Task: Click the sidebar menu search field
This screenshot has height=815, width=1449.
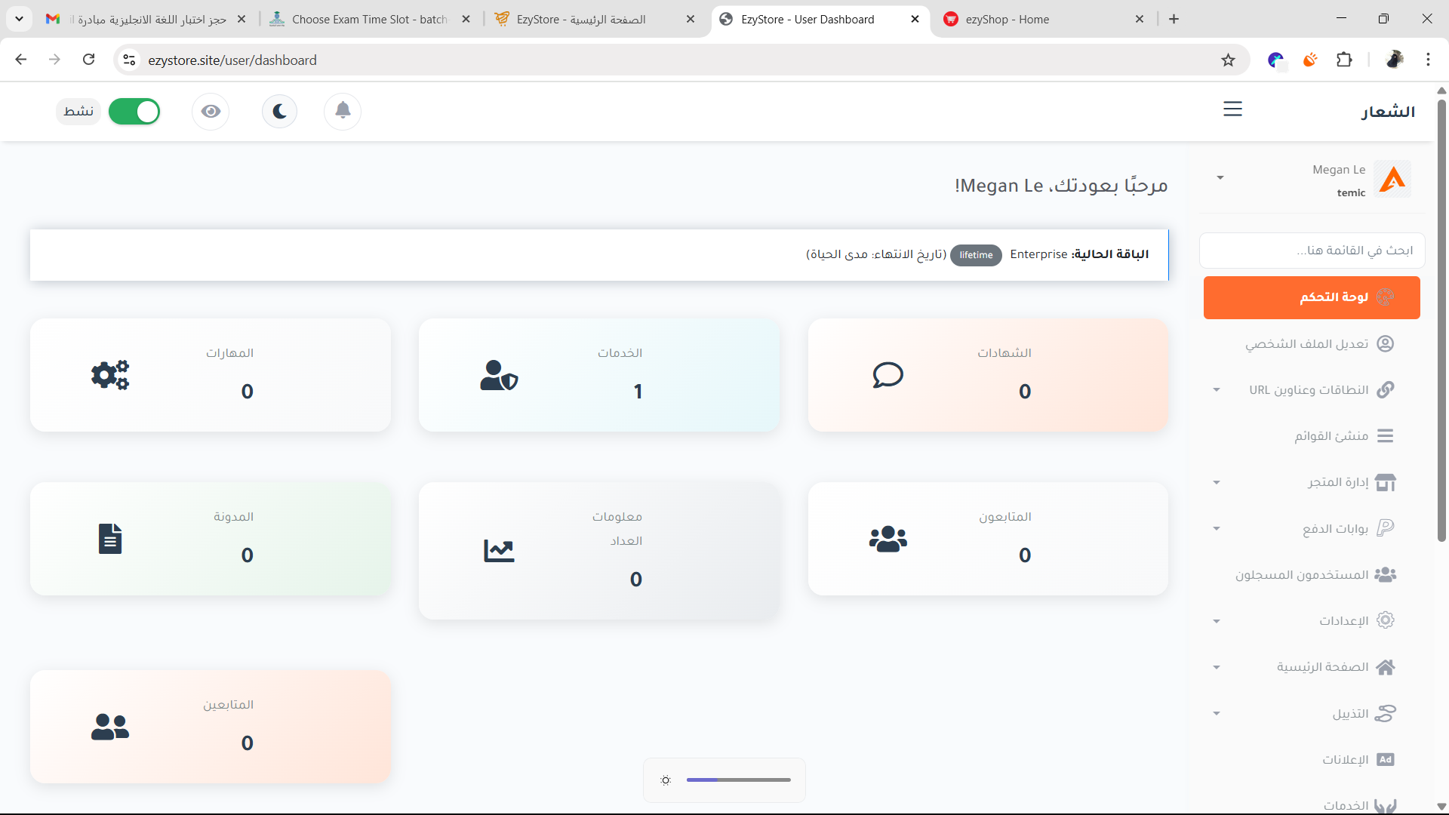Action: [x=1312, y=251]
